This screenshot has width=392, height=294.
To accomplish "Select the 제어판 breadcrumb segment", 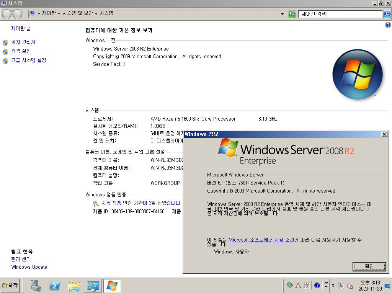I will pos(49,13).
